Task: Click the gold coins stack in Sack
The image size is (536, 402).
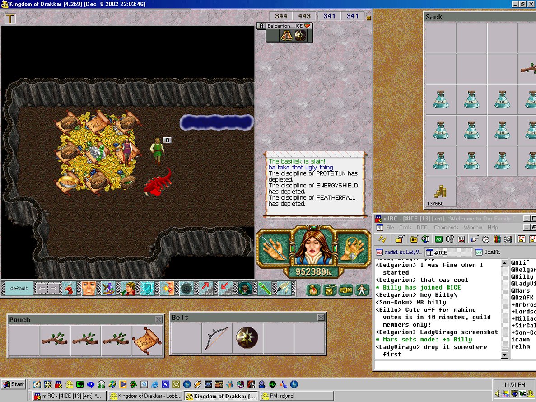Action: pyautogui.click(x=440, y=192)
